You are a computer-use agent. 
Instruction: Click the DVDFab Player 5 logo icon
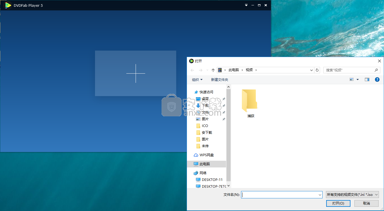(8, 5)
